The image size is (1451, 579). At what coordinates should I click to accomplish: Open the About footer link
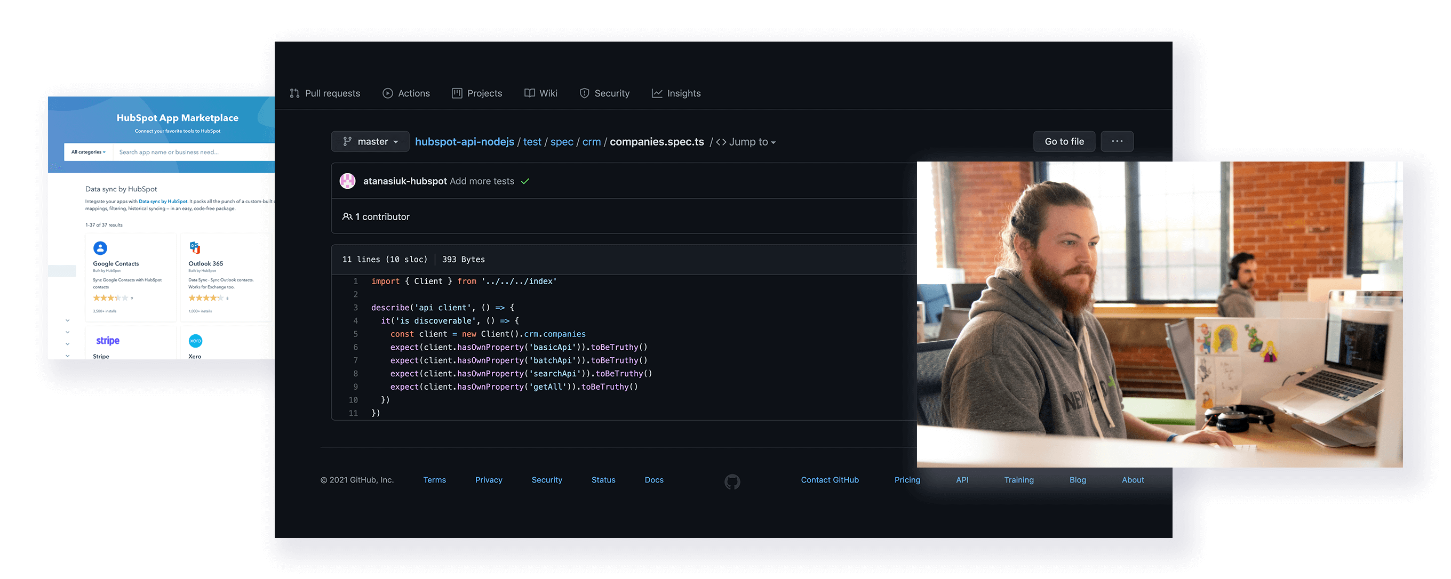[1133, 480]
